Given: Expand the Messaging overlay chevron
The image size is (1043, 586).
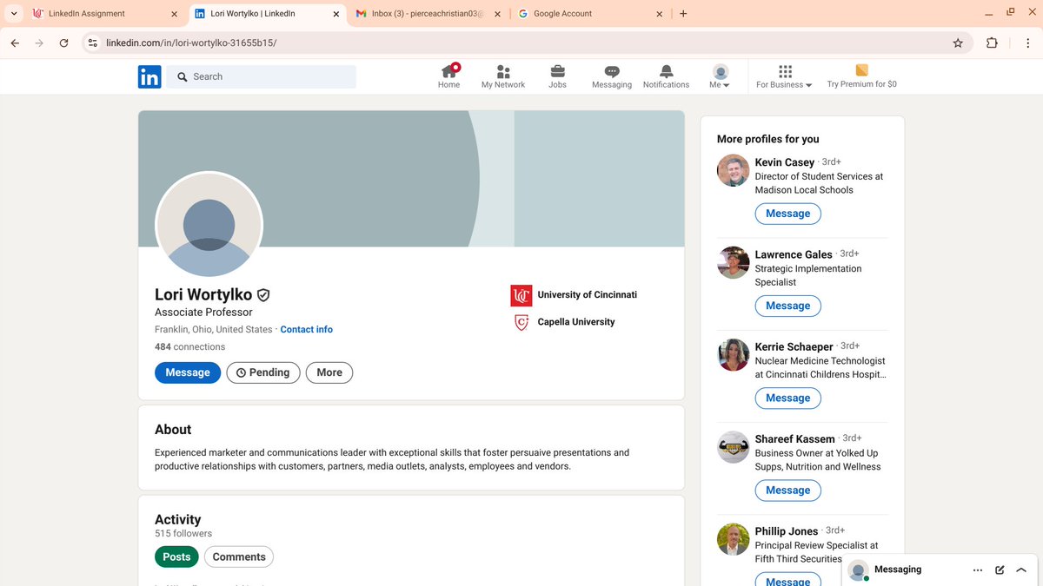Looking at the screenshot, I should point(1021,570).
